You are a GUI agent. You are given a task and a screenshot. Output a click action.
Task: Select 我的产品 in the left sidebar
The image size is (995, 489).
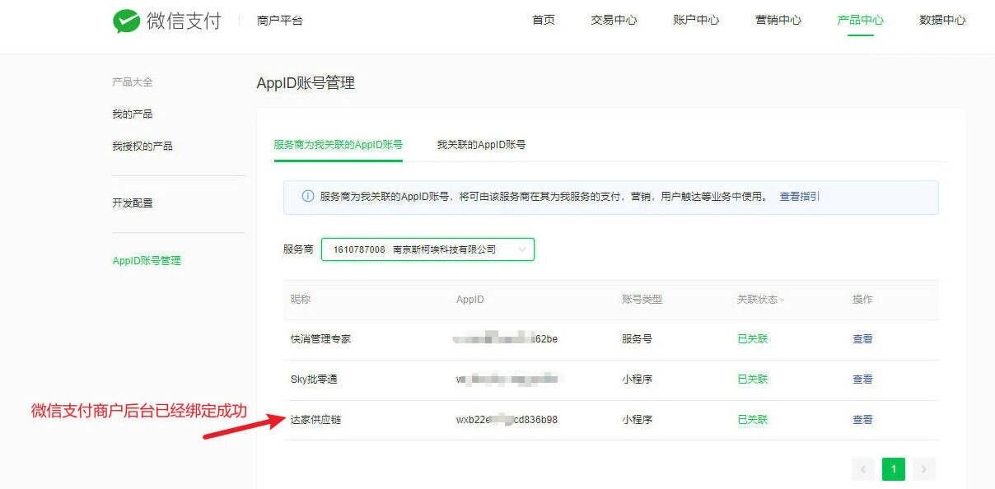tap(133, 114)
